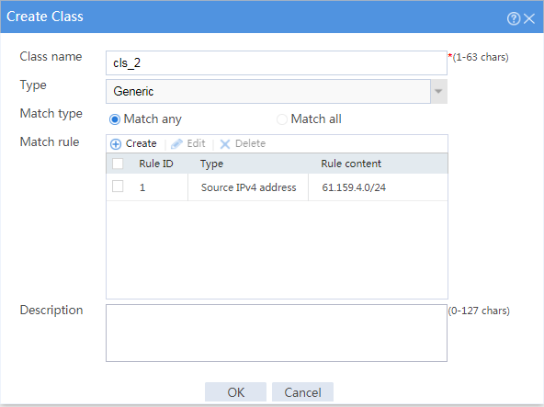The width and height of the screenshot is (544, 407).
Task: Click the plus icon to create a rule
Action: click(x=116, y=144)
